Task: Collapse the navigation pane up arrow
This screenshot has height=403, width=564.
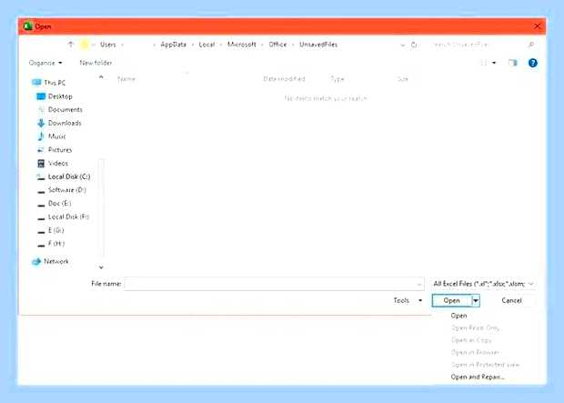Action: [x=101, y=77]
